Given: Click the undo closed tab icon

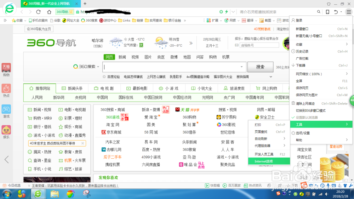Looking at the screenshot, I should tap(336, 12).
